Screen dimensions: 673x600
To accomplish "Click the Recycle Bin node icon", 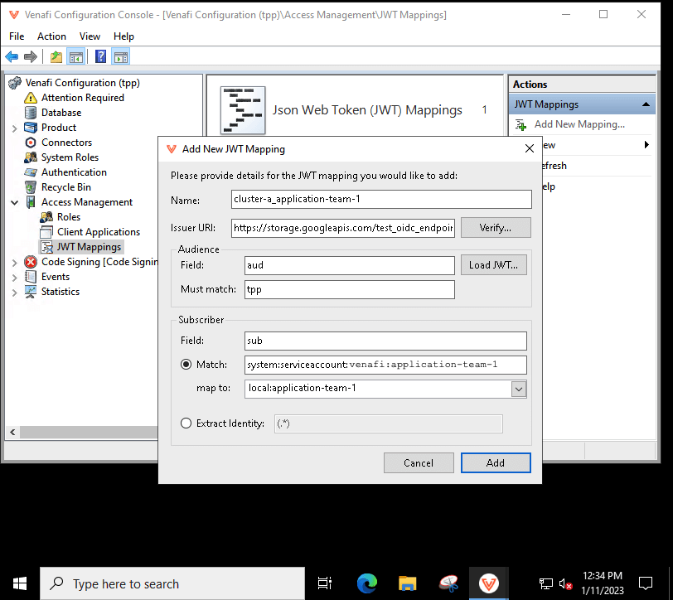I will (31, 187).
